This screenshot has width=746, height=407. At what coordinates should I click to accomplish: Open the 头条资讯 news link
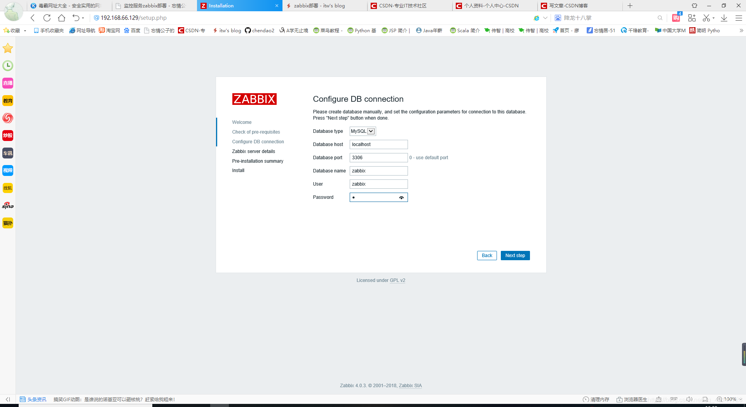coord(33,399)
